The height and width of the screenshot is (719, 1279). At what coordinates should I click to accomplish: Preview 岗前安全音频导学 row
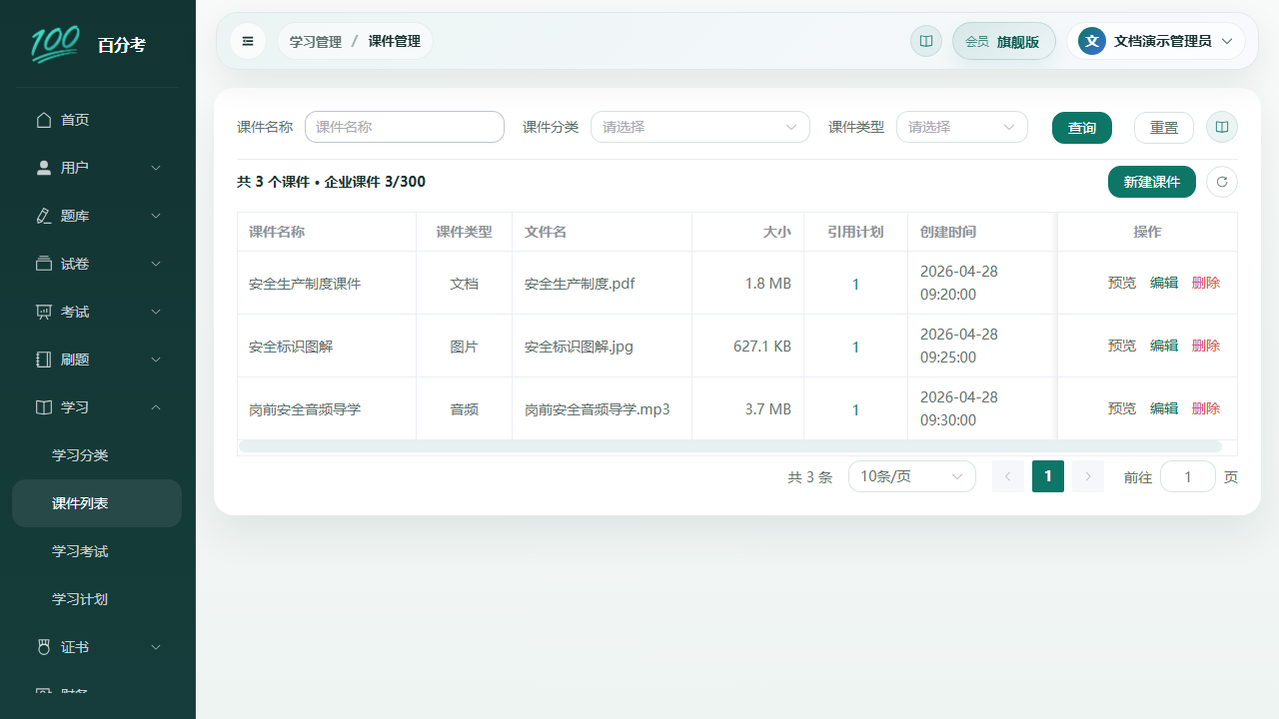point(1122,408)
